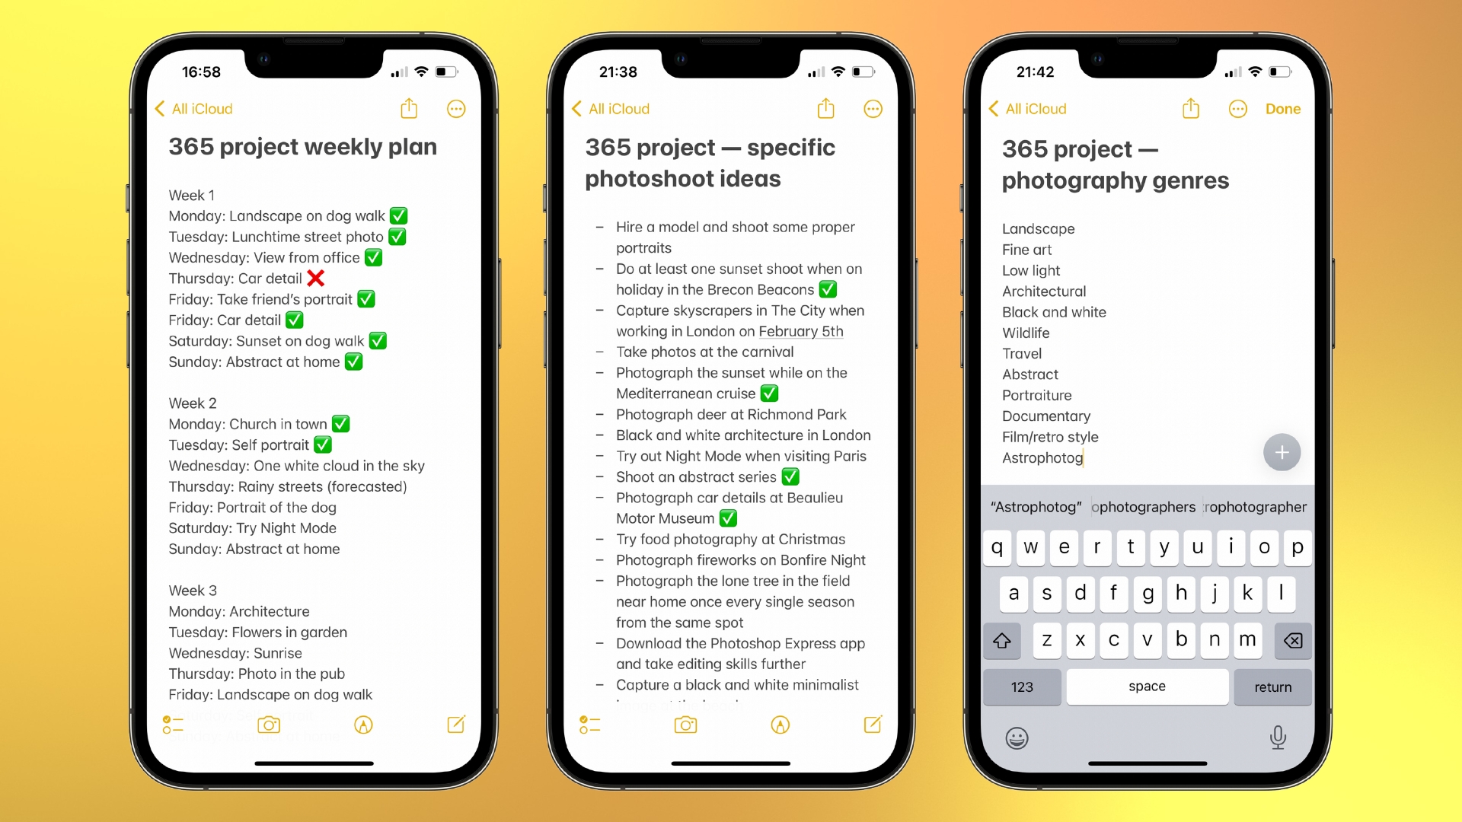Image resolution: width=1462 pixels, height=822 pixels.
Task: Tap the new note compose icon on left phone
Action: click(456, 725)
